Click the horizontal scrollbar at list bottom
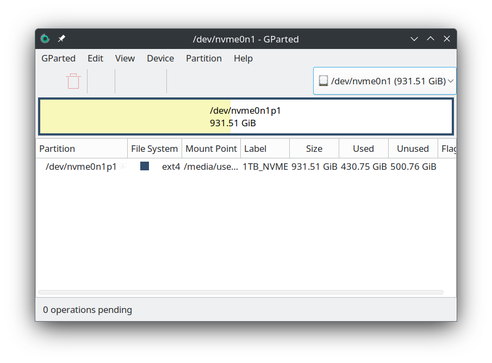Image resolution: width=492 pixels, height=363 pixels. click(x=241, y=292)
